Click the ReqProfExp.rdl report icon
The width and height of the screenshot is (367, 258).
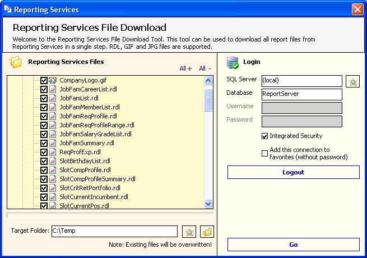pos(53,152)
